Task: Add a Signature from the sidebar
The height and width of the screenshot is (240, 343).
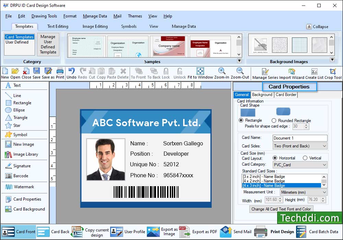Action: [x=18, y=166]
